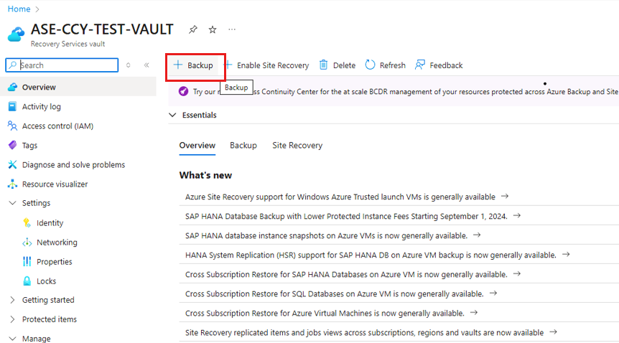Open Azure Site Recovery Trusted launch VMs announcement
This screenshot has width=619, height=343.
(x=340, y=197)
